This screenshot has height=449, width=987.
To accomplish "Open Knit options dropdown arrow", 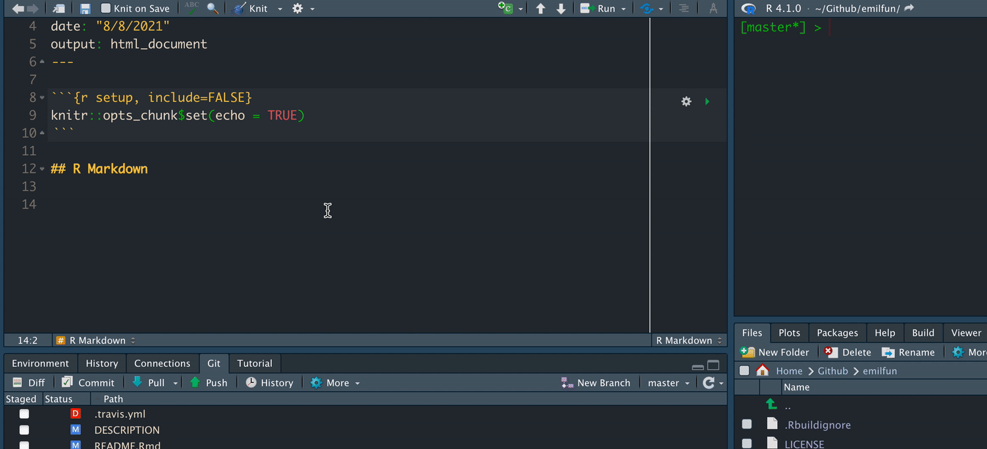I will click(280, 9).
